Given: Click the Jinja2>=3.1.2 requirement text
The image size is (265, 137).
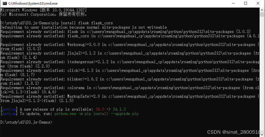Looking at the screenshot, I should click(x=81, y=53).
